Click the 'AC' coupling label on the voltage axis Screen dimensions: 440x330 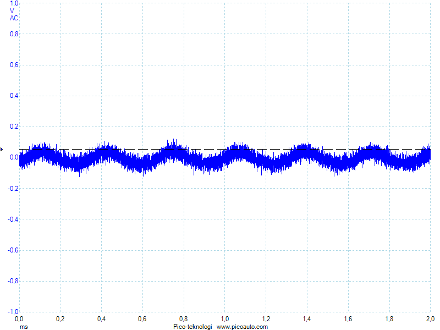(x=14, y=18)
